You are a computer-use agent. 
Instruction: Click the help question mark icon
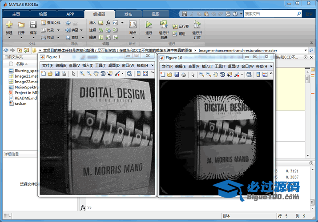point(235,14)
